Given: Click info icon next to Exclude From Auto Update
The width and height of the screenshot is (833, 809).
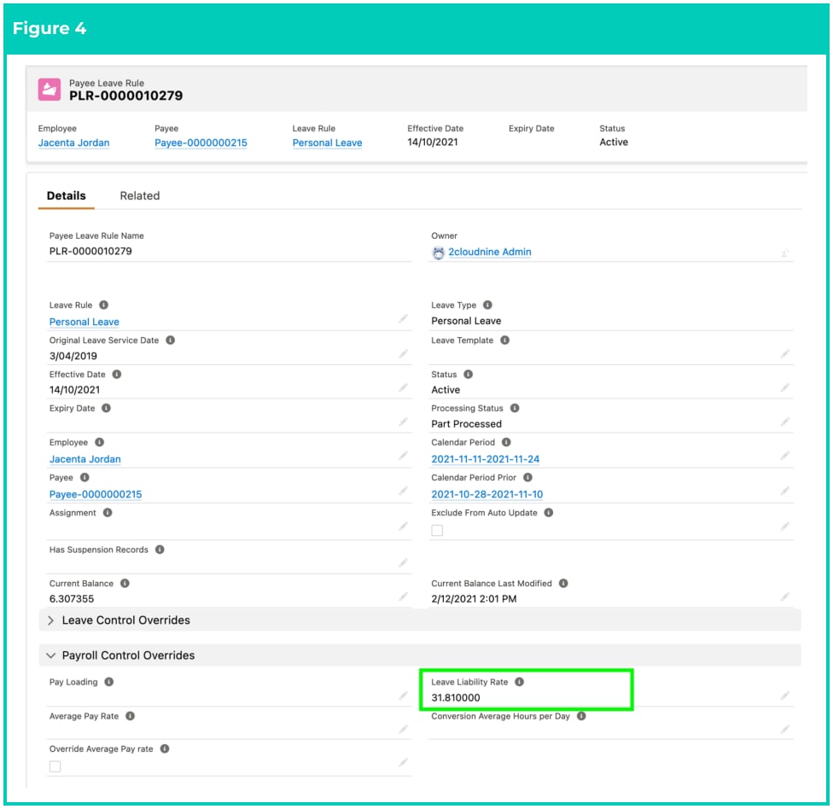Looking at the screenshot, I should [x=549, y=513].
